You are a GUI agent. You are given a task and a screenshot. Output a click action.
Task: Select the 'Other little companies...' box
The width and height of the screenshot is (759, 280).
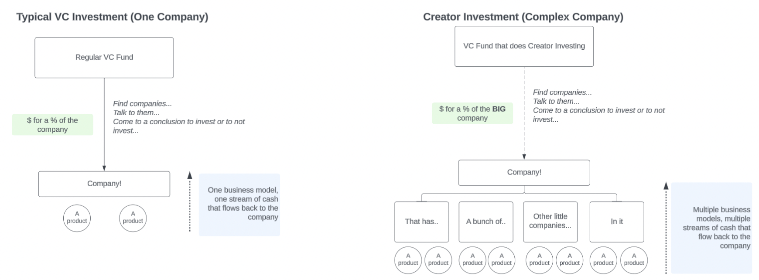pyautogui.click(x=550, y=222)
